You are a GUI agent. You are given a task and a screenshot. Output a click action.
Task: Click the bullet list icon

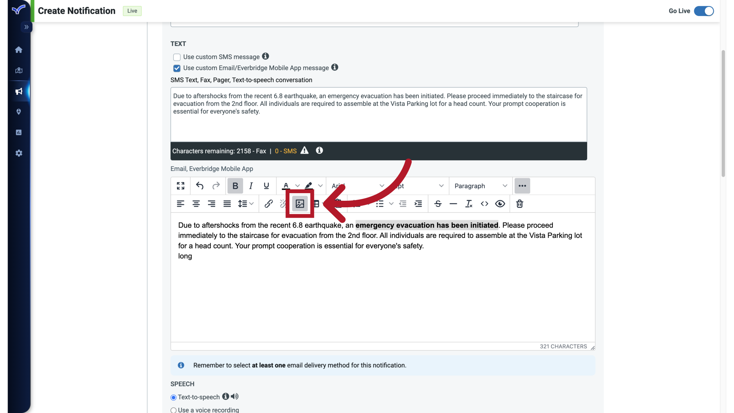click(x=380, y=204)
